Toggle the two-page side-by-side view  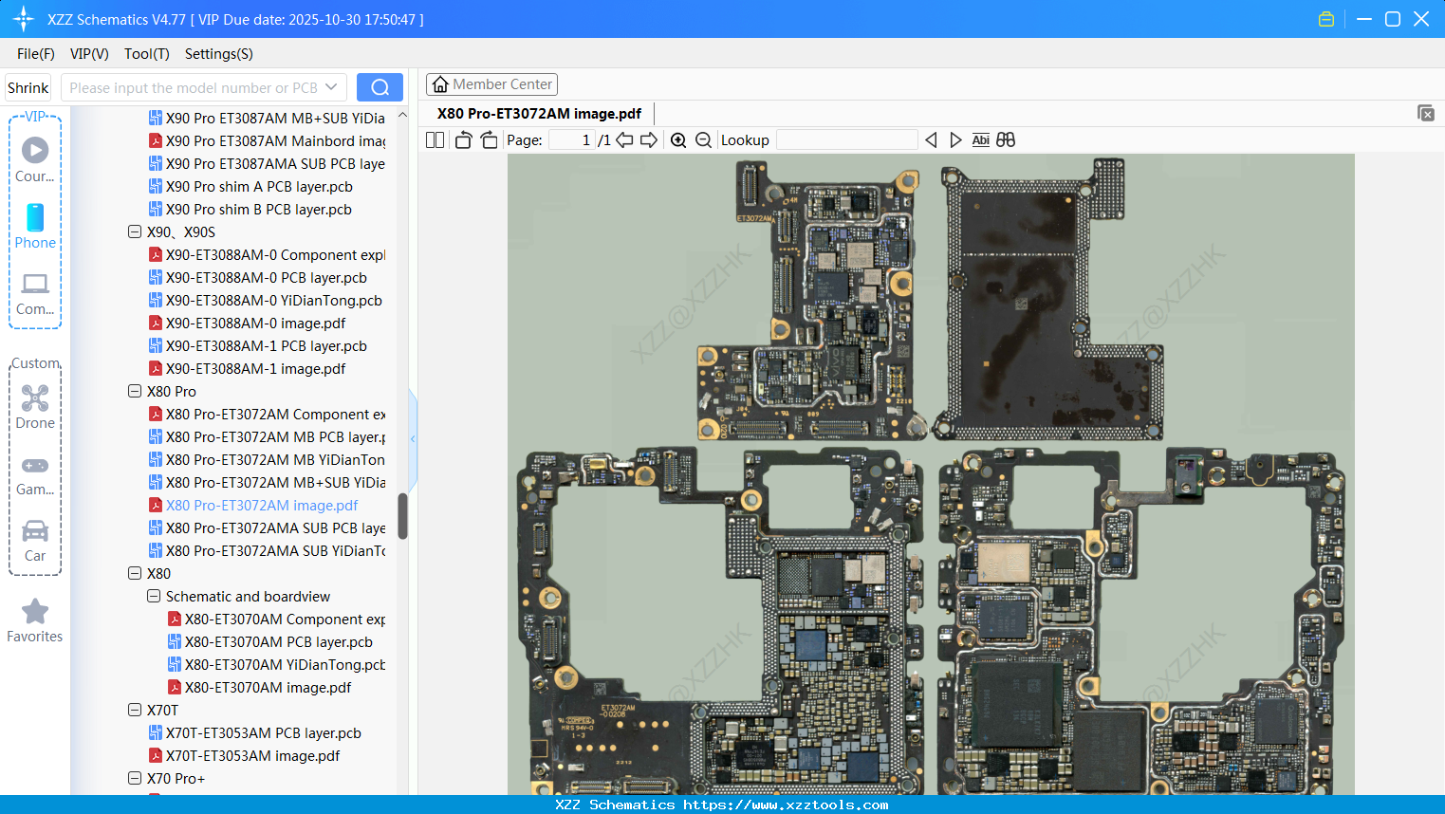435,140
